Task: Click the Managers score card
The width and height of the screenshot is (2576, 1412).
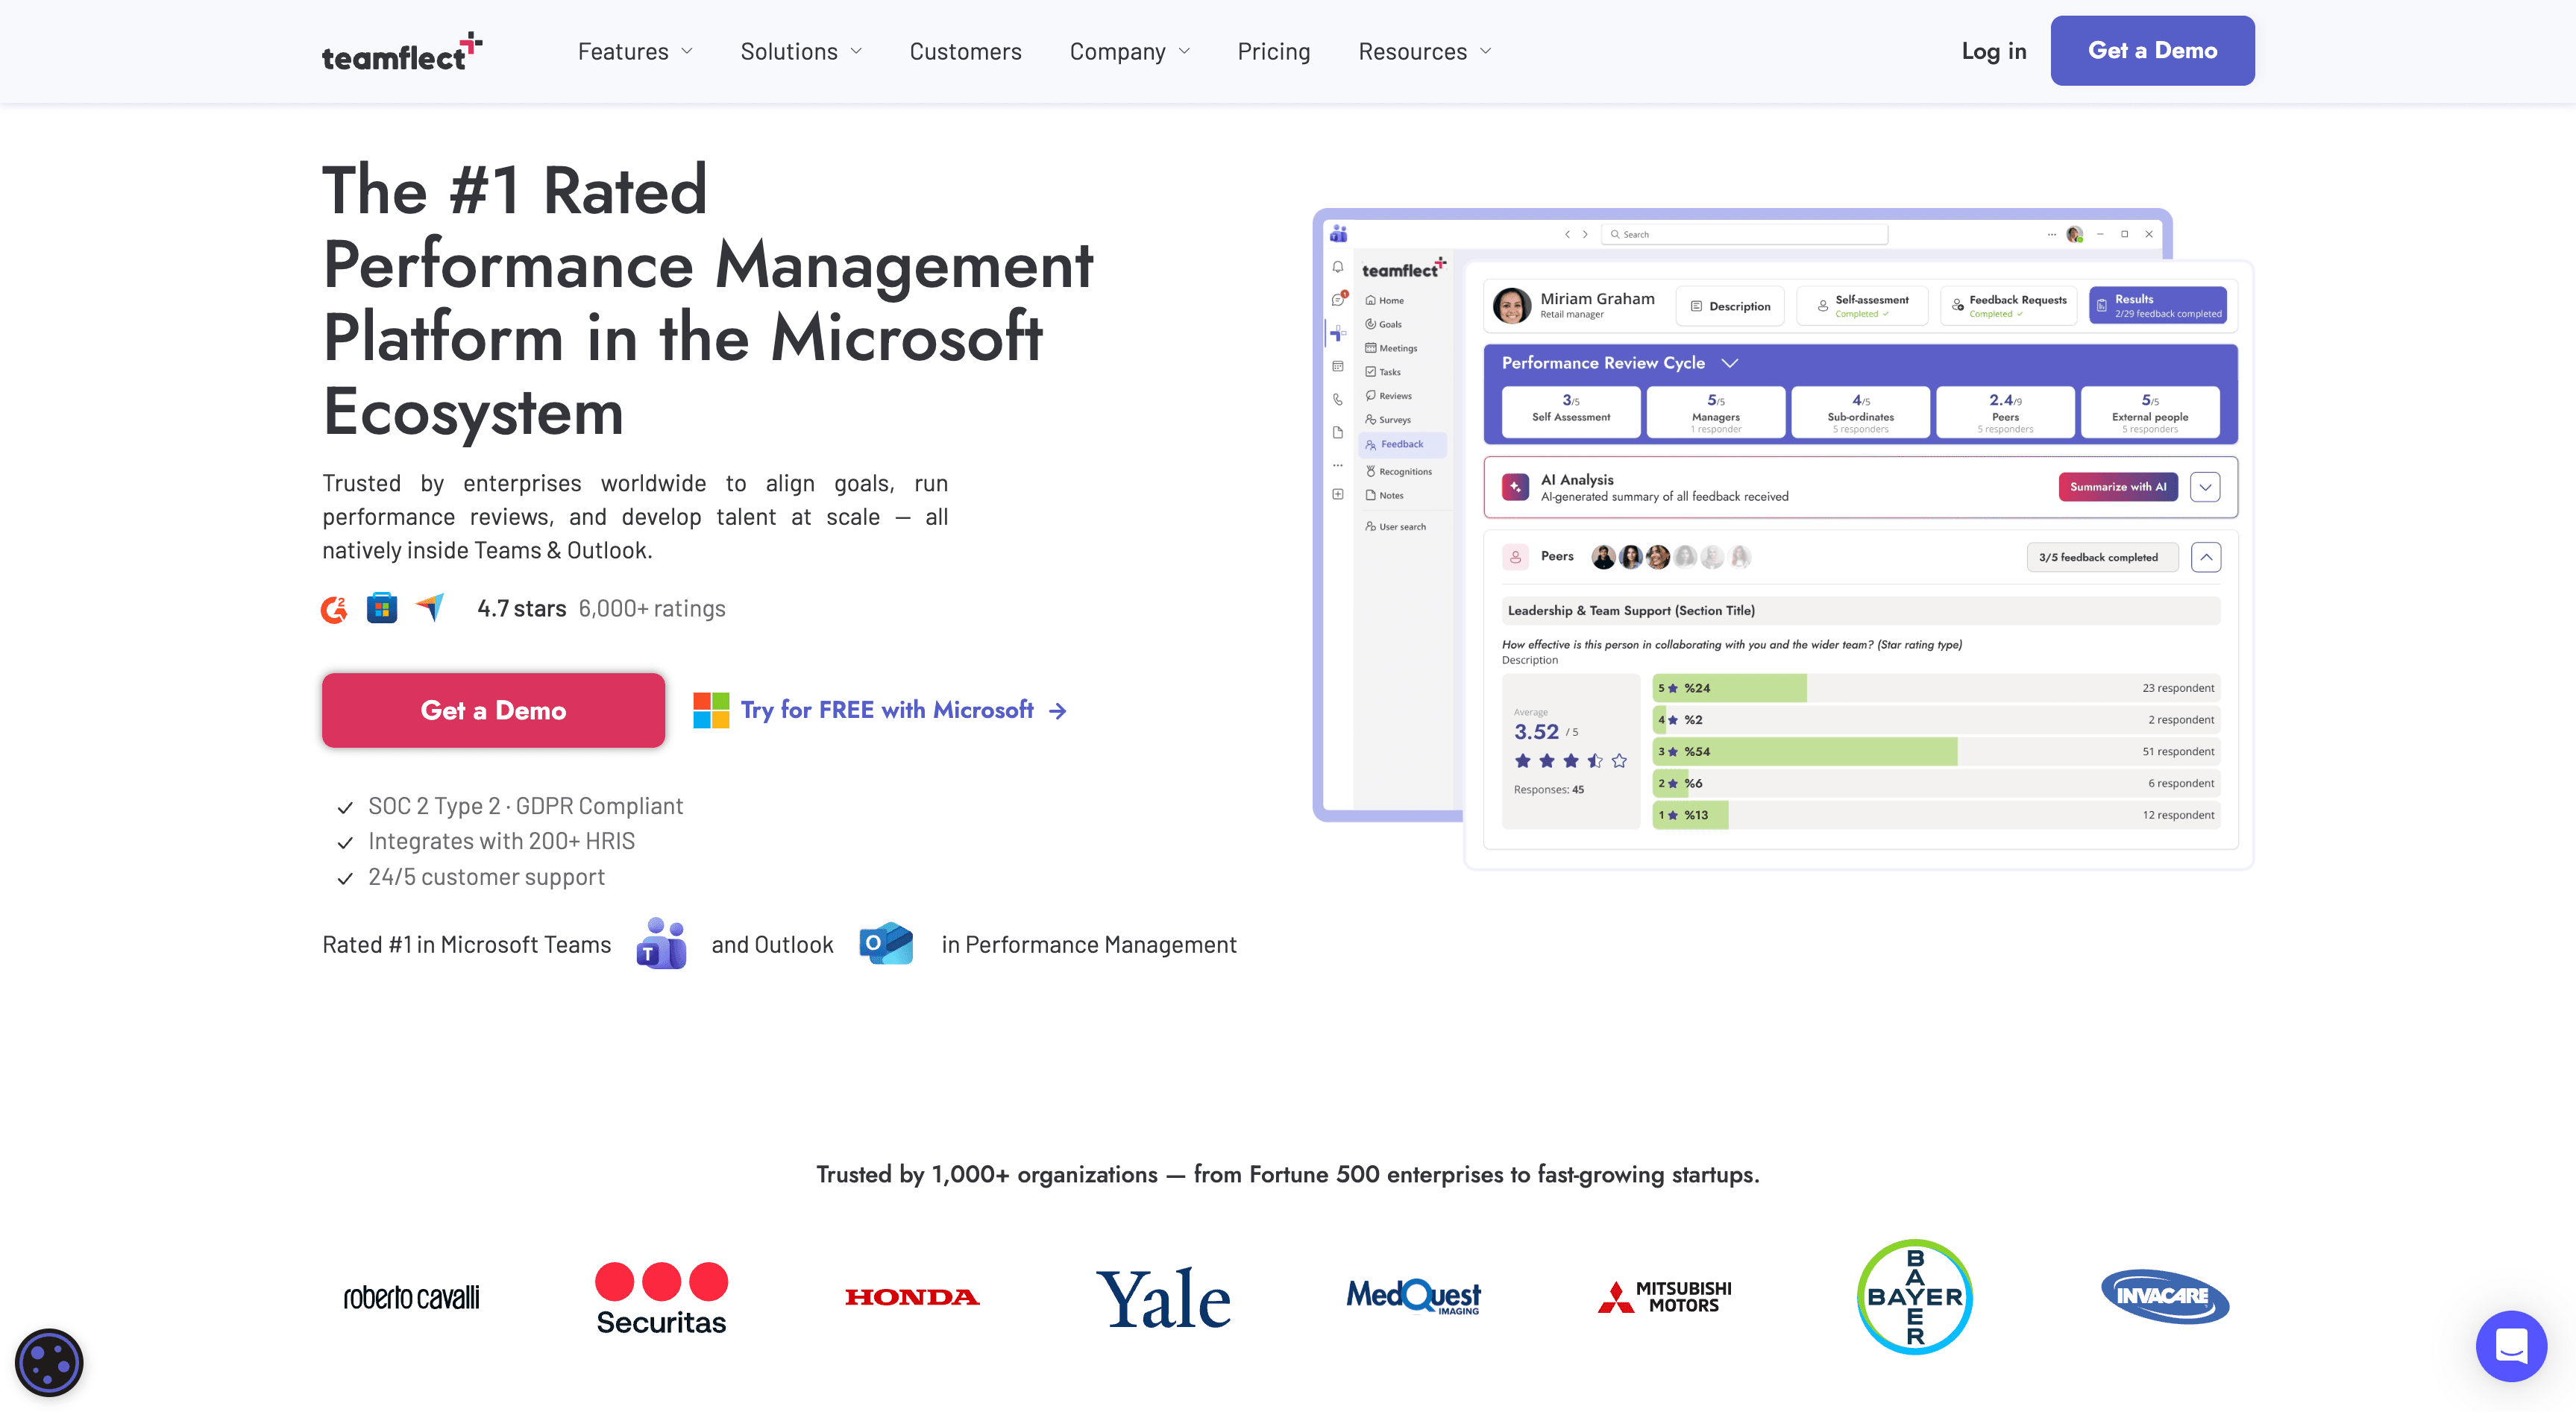Action: pyautogui.click(x=1716, y=412)
